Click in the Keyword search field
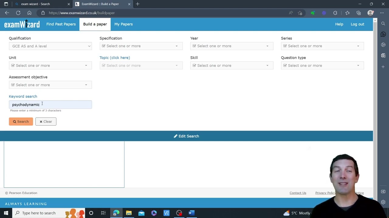 coord(50,104)
